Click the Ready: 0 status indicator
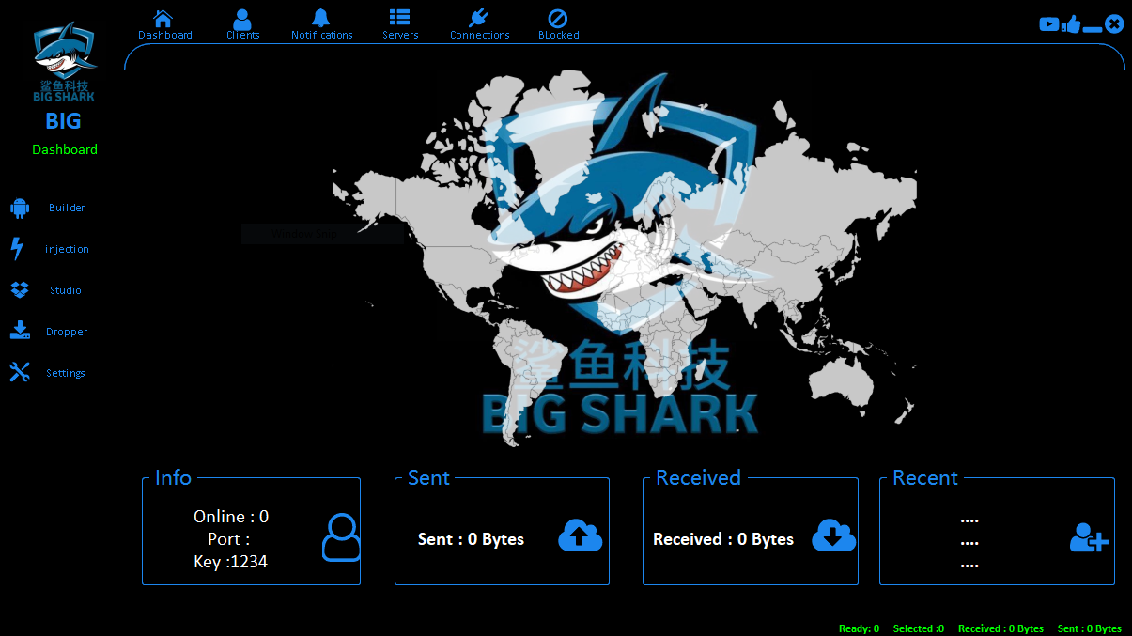 pyautogui.click(x=859, y=628)
